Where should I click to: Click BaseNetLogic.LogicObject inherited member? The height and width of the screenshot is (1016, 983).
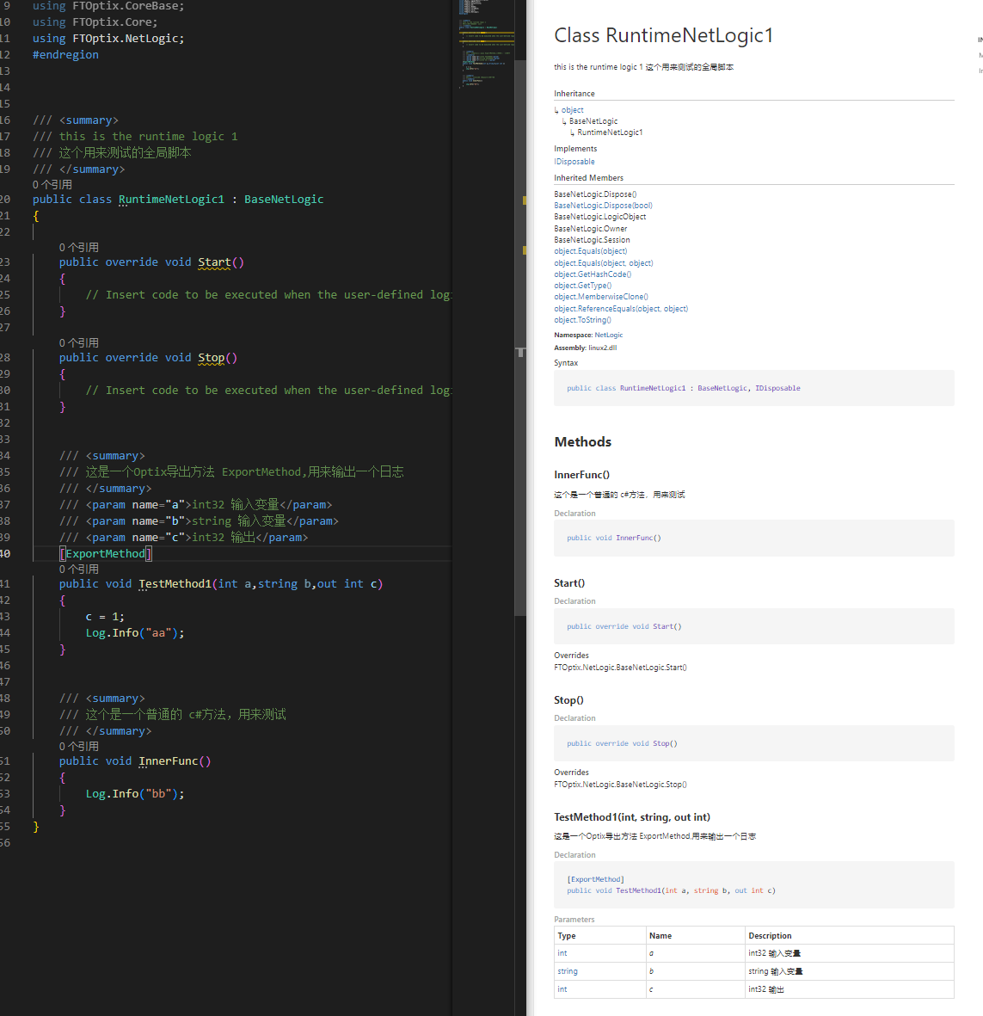tap(599, 217)
